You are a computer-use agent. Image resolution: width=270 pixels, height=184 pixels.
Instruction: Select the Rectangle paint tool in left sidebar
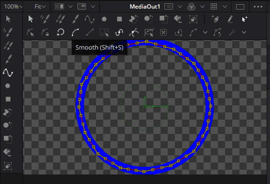pyautogui.click(x=8, y=99)
